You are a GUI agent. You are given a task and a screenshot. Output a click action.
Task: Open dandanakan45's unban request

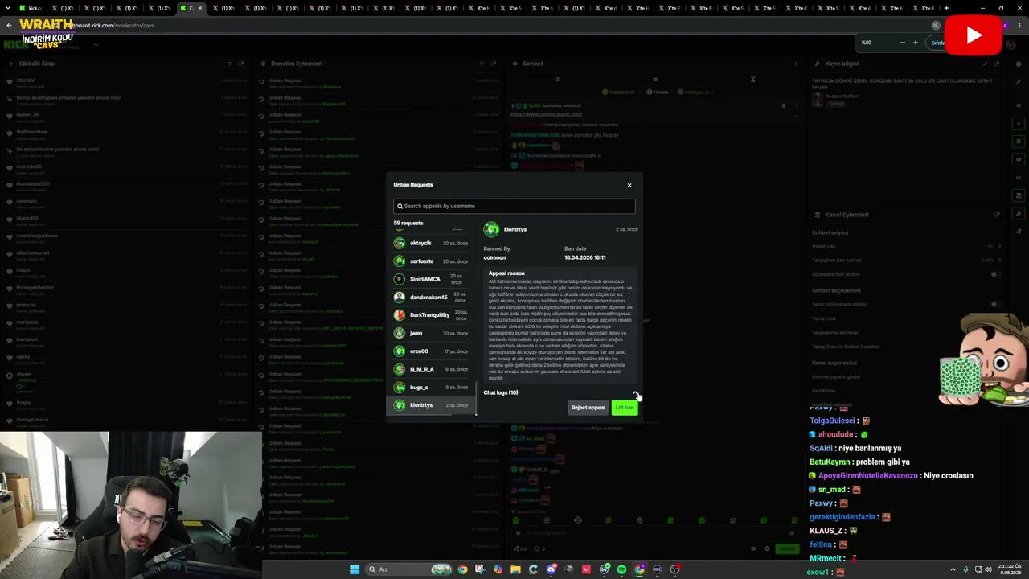coord(432,297)
